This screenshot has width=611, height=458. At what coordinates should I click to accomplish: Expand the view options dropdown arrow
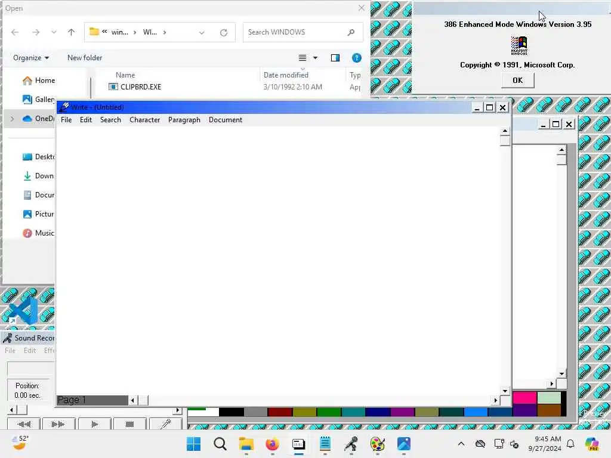pyautogui.click(x=315, y=58)
